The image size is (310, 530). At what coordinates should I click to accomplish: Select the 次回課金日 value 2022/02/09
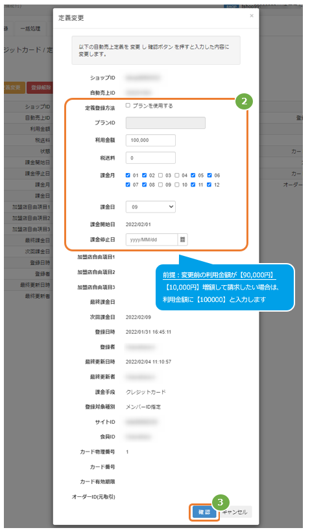[138, 317]
